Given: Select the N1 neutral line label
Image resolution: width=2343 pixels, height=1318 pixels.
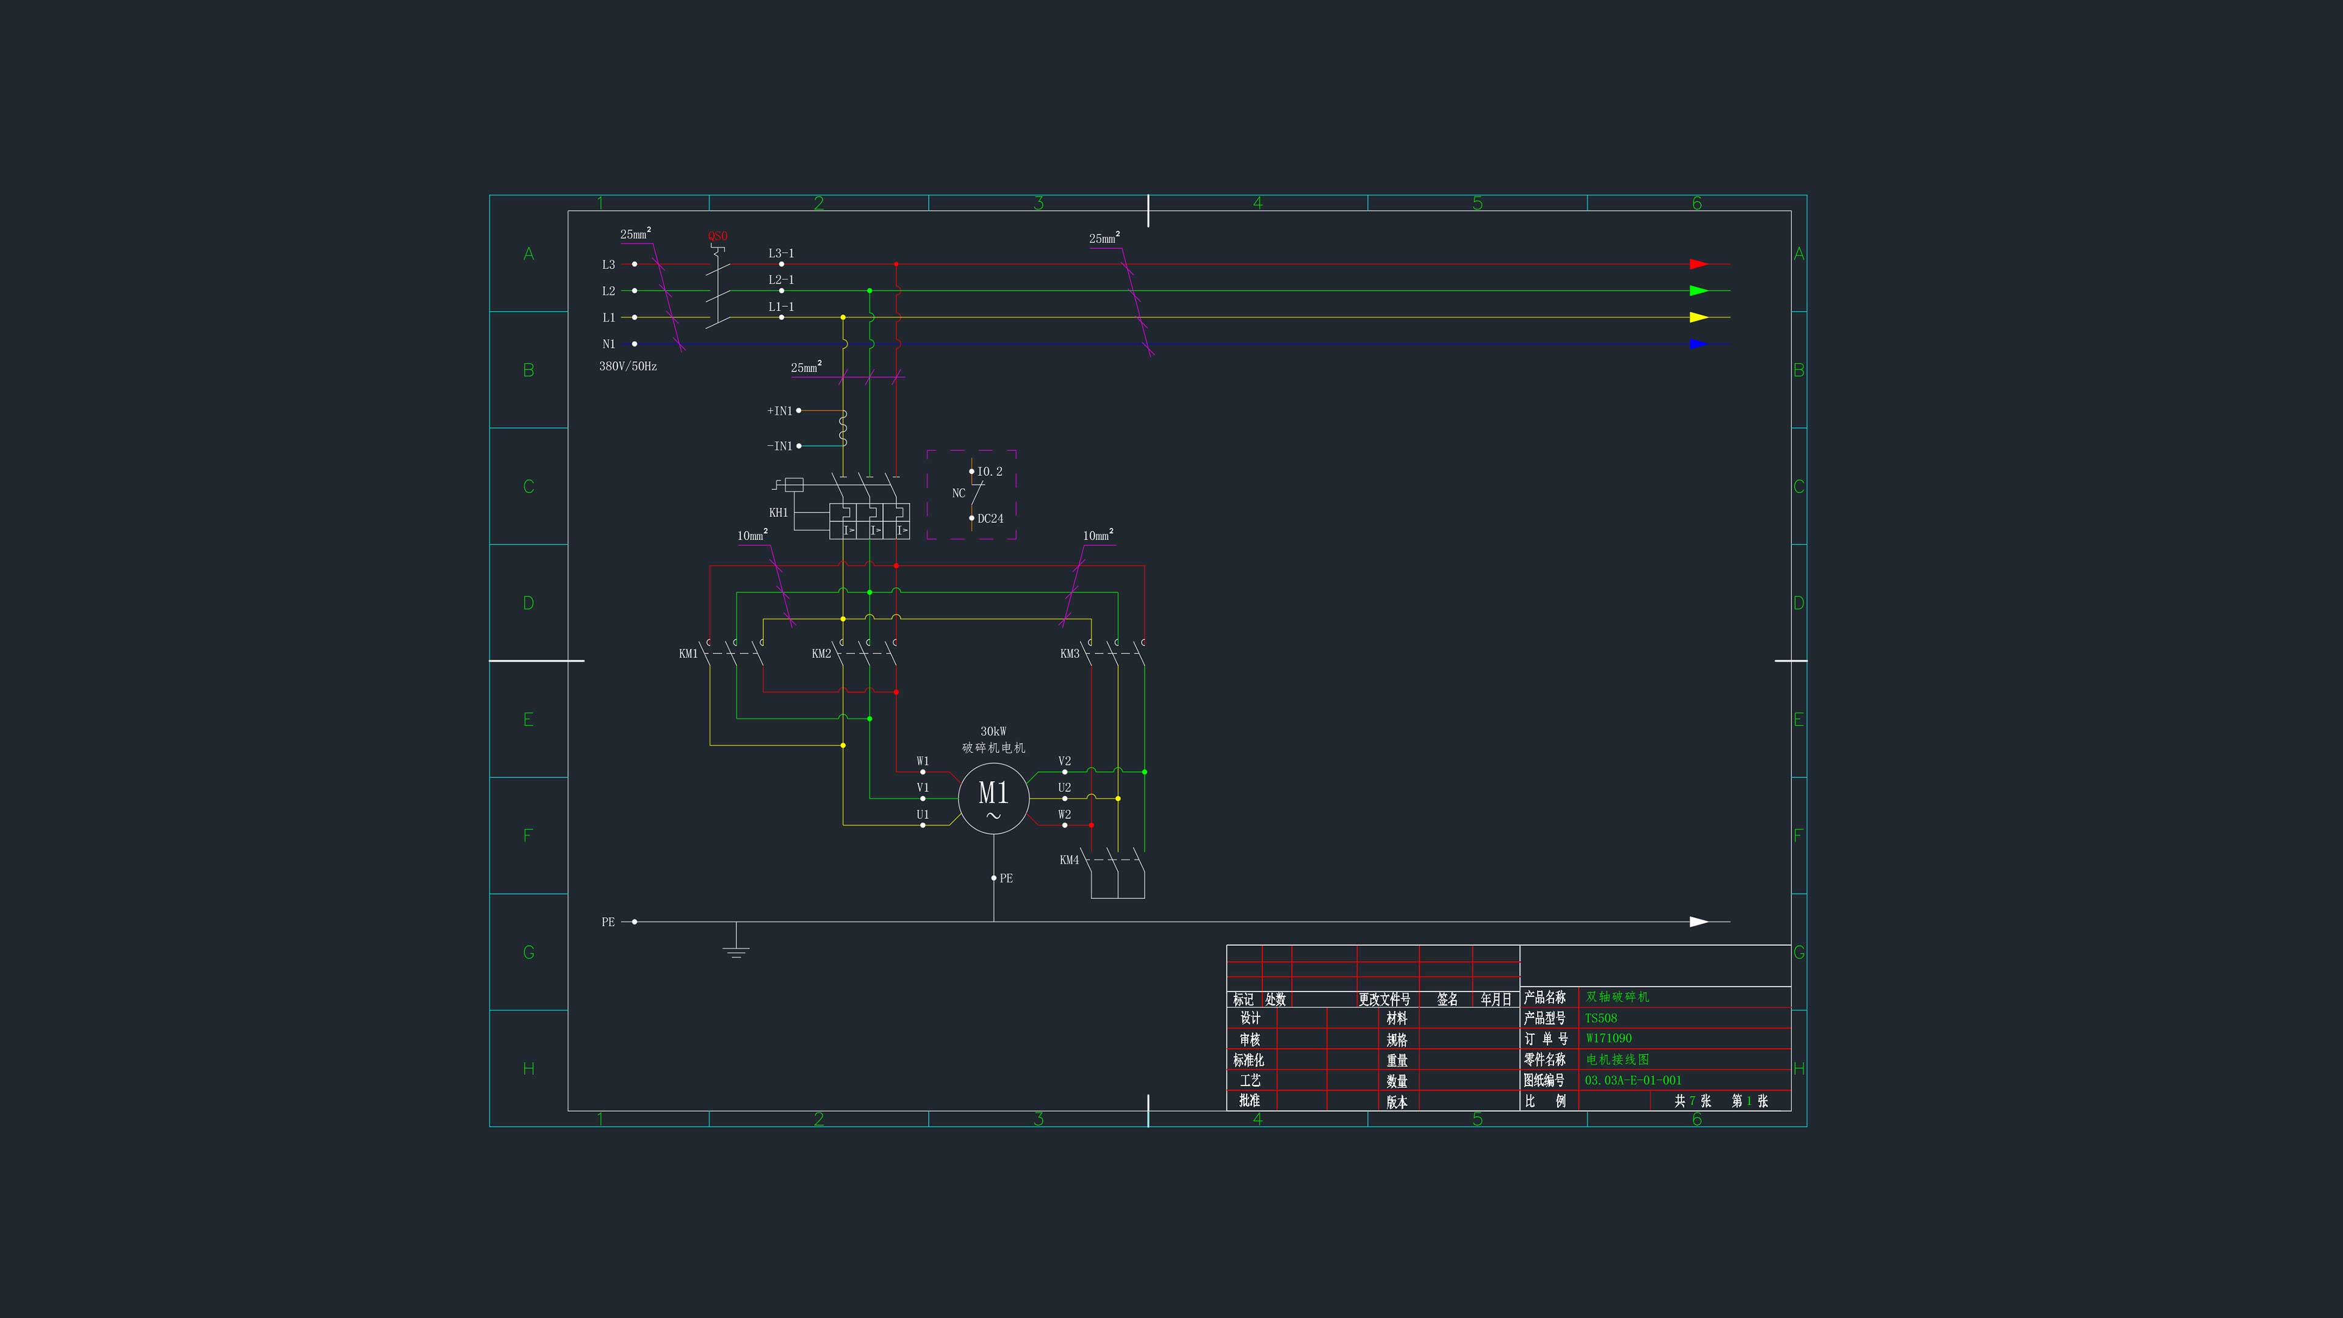Looking at the screenshot, I should (x=608, y=344).
